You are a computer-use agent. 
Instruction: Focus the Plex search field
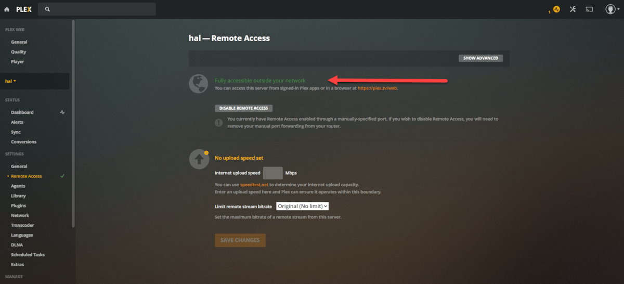pyautogui.click(x=97, y=9)
